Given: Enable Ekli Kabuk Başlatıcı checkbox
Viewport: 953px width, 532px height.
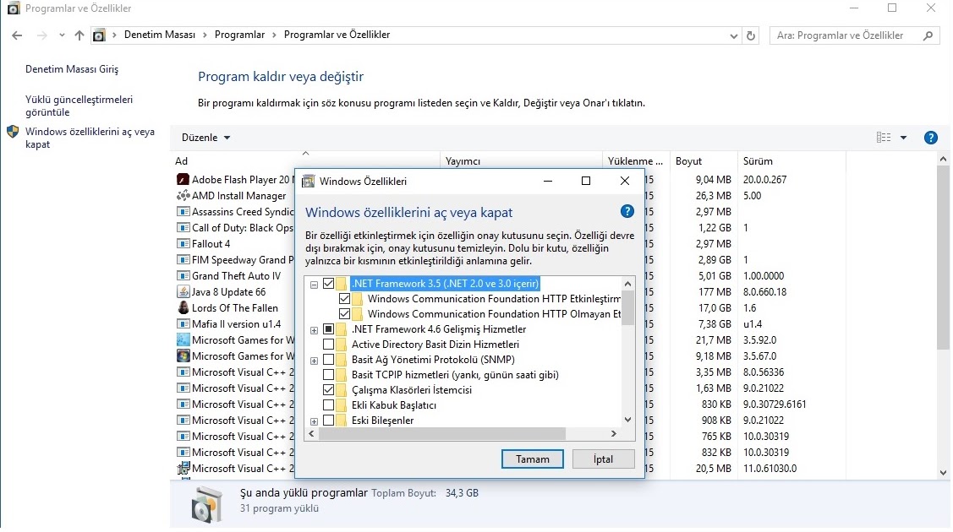Looking at the screenshot, I should coord(329,404).
